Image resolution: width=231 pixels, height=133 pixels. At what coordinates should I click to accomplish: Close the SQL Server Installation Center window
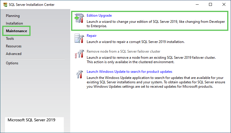pos(224,5)
